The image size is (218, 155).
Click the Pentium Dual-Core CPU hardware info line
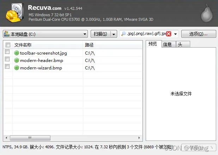(x=91, y=19)
